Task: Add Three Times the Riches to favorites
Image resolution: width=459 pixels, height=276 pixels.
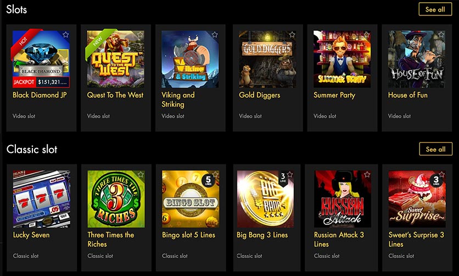Action: [141, 174]
